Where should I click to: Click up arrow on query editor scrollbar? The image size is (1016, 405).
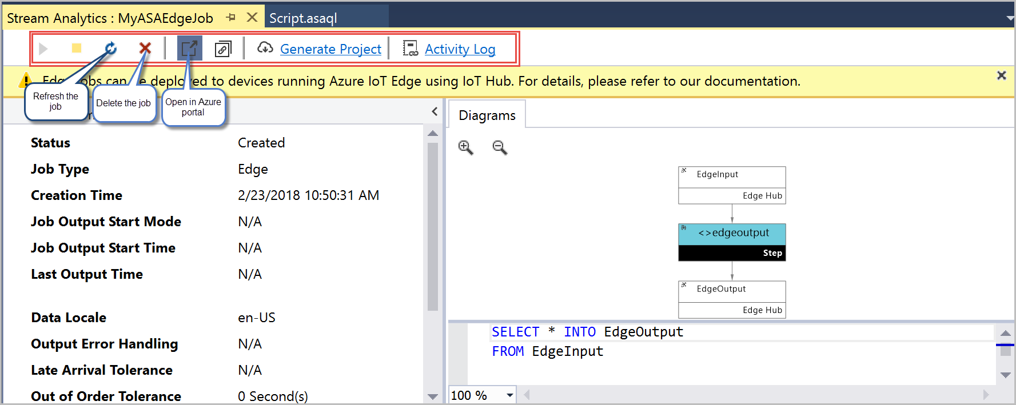coord(1006,333)
